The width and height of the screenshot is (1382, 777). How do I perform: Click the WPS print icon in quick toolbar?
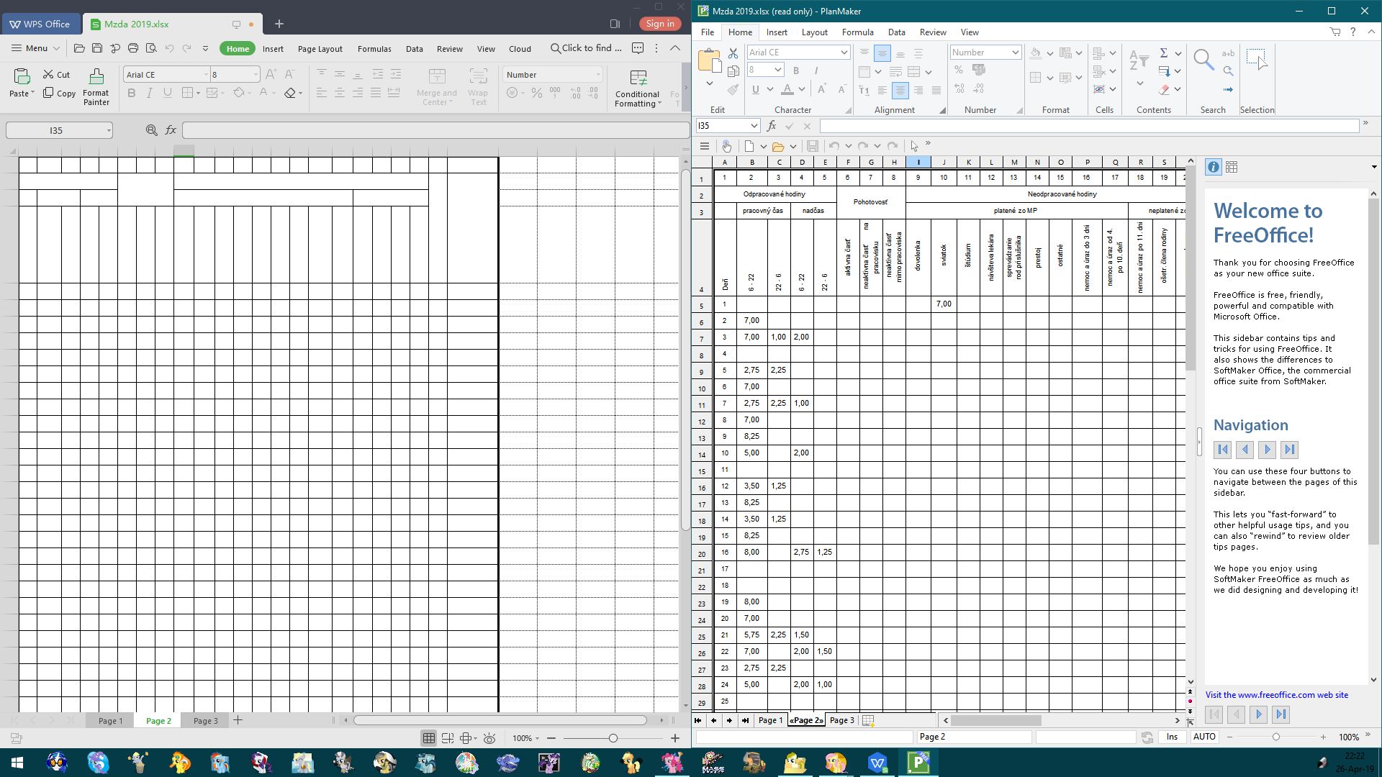click(x=133, y=48)
